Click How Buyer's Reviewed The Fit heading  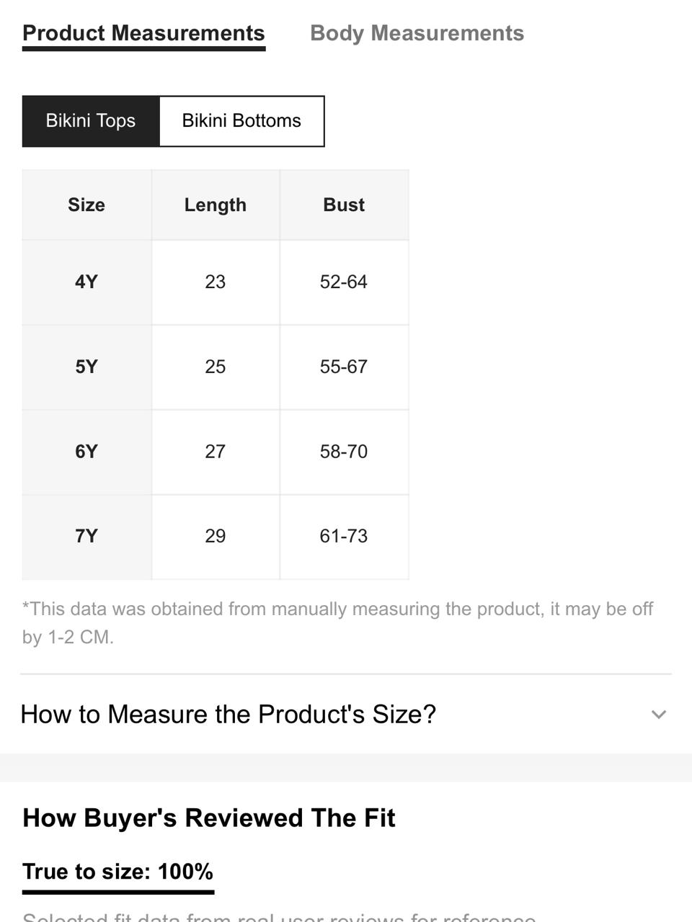209,818
